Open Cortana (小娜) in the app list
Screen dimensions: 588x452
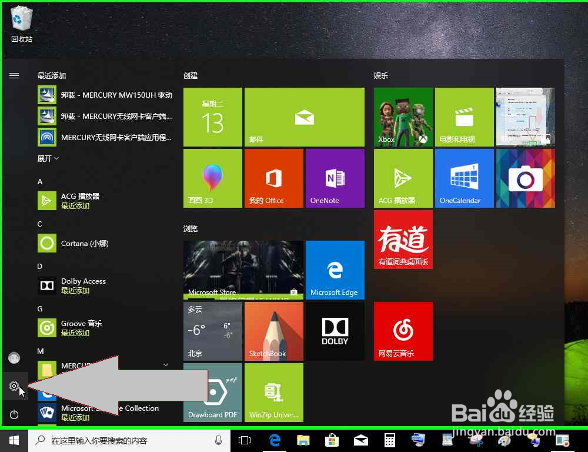(105, 243)
